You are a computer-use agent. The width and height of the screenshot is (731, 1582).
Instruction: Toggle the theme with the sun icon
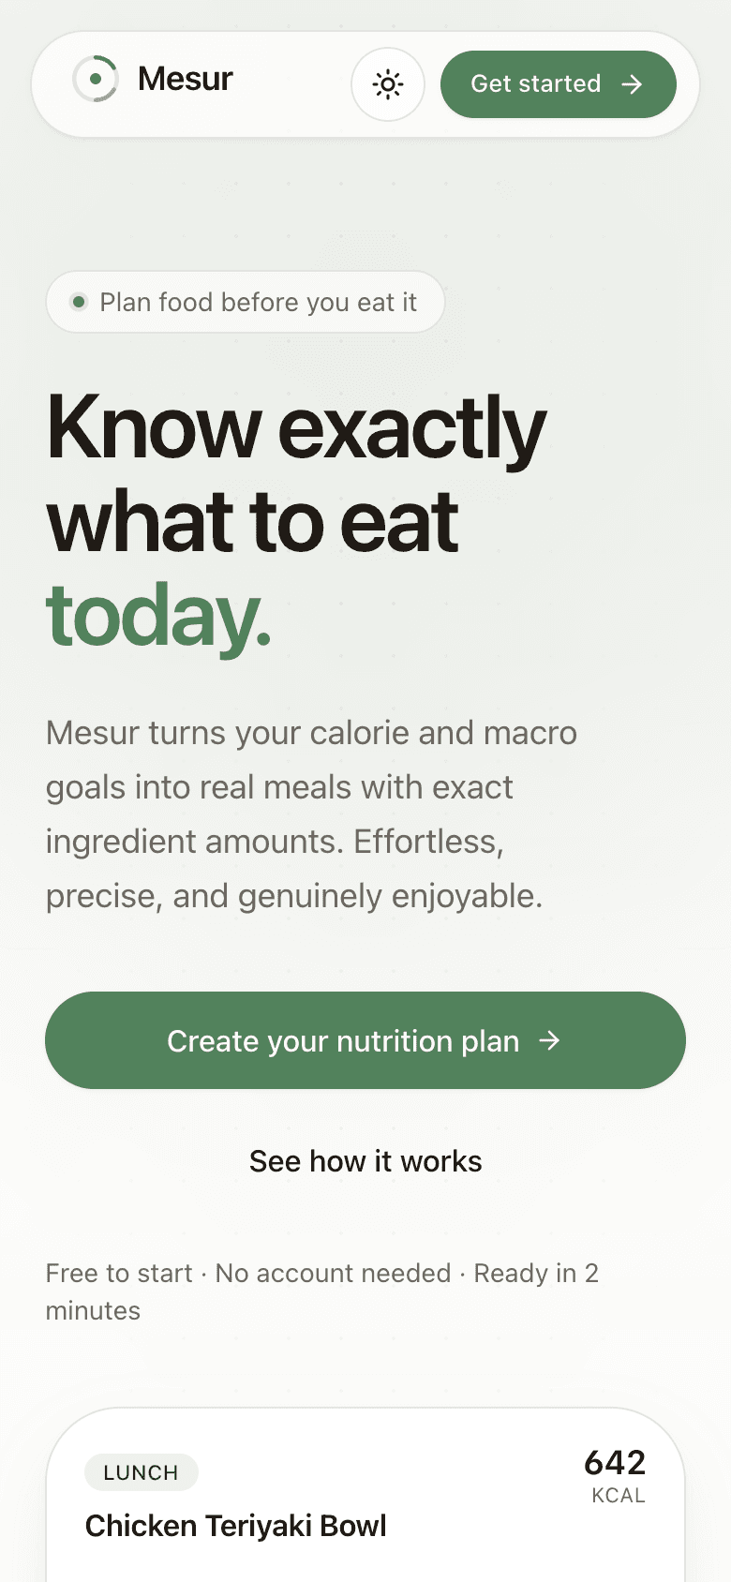388,84
